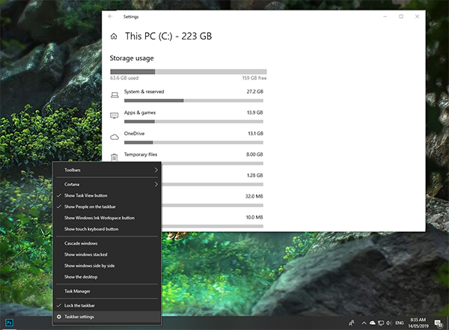Image resolution: width=449 pixels, height=330 pixels.
Task: Open the OneDrive tray icon
Action: (x=372, y=323)
